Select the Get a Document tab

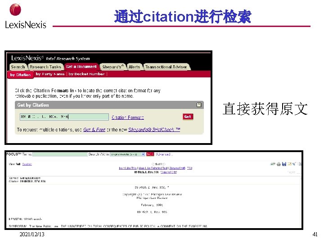click(x=81, y=67)
